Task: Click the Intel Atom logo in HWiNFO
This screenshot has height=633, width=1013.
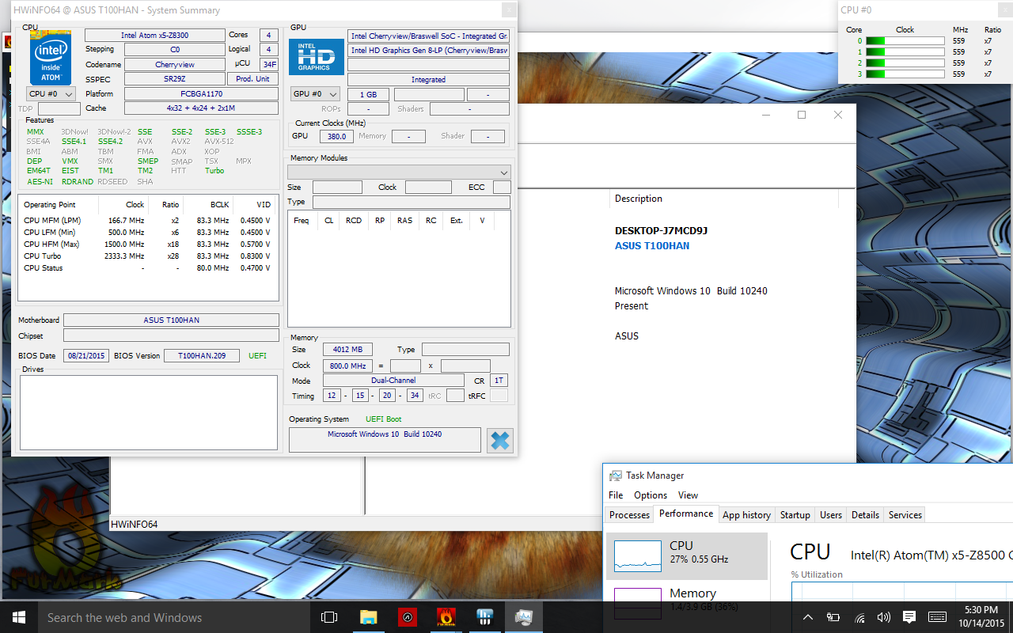Action: [51, 57]
